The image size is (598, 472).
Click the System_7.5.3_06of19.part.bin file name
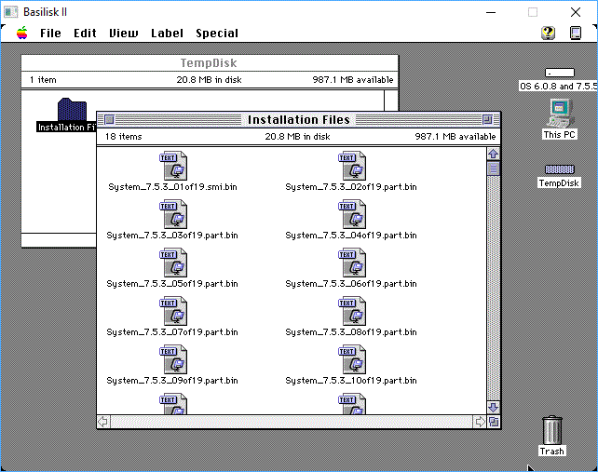point(351,284)
